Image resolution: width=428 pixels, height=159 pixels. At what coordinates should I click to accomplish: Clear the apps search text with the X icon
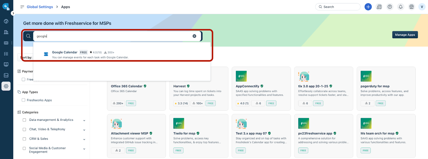194,36
